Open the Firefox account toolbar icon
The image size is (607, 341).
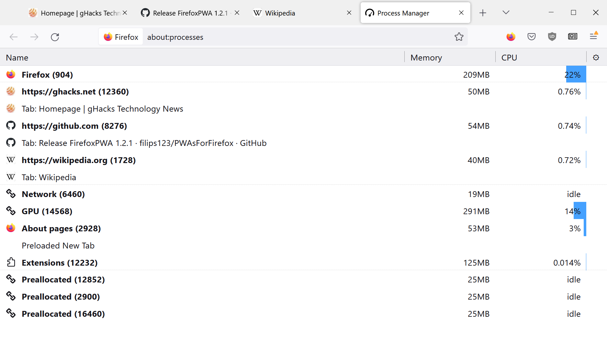tap(511, 37)
